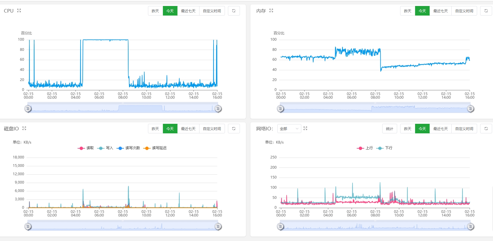Open 自定义时间 in the 内存 panel
The image size is (493, 241).
click(464, 11)
